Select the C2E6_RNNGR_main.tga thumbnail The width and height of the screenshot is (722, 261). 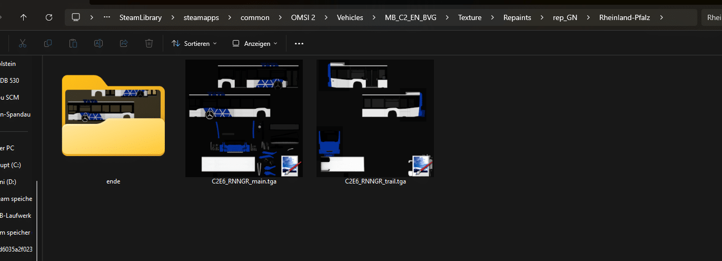pyautogui.click(x=244, y=122)
